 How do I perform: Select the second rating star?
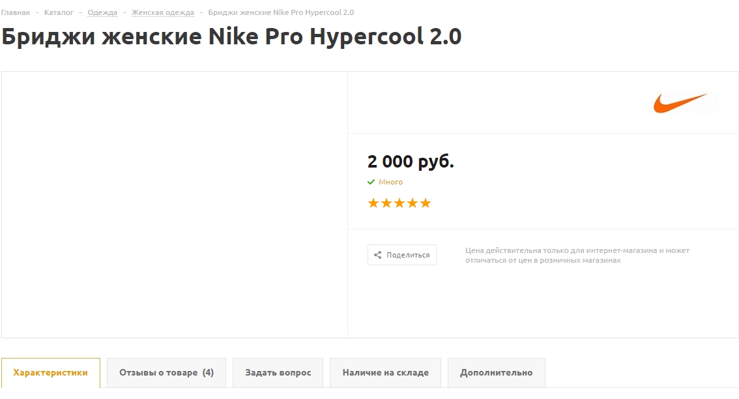pos(386,203)
